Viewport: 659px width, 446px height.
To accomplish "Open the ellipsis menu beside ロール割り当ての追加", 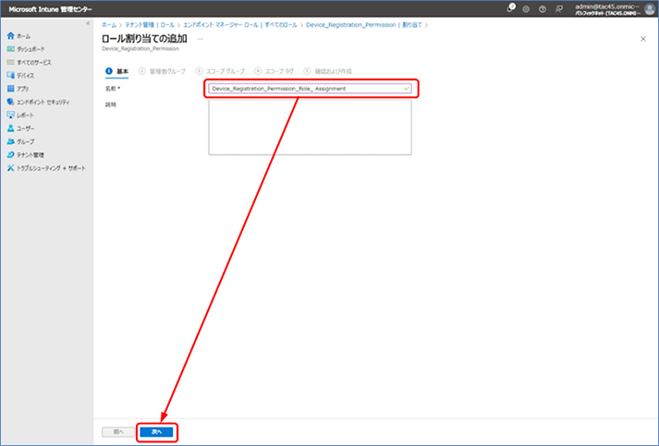I will (200, 39).
